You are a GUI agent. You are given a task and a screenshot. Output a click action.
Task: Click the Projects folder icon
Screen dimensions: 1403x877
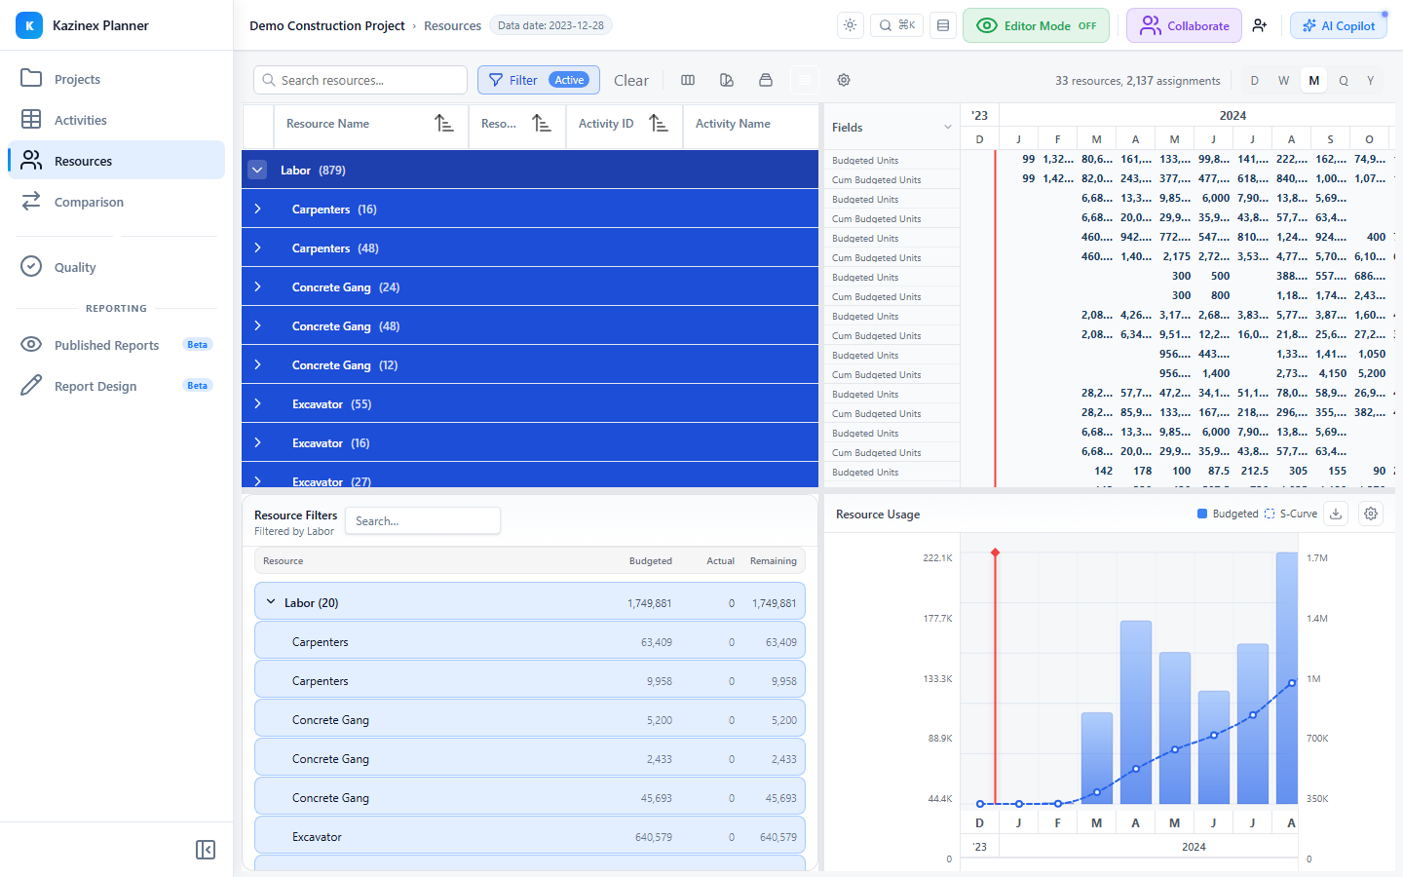click(x=31, y=78)
